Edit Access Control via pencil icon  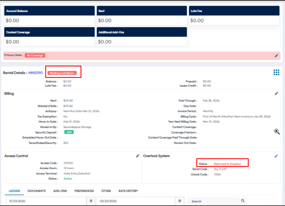(138, 156)
